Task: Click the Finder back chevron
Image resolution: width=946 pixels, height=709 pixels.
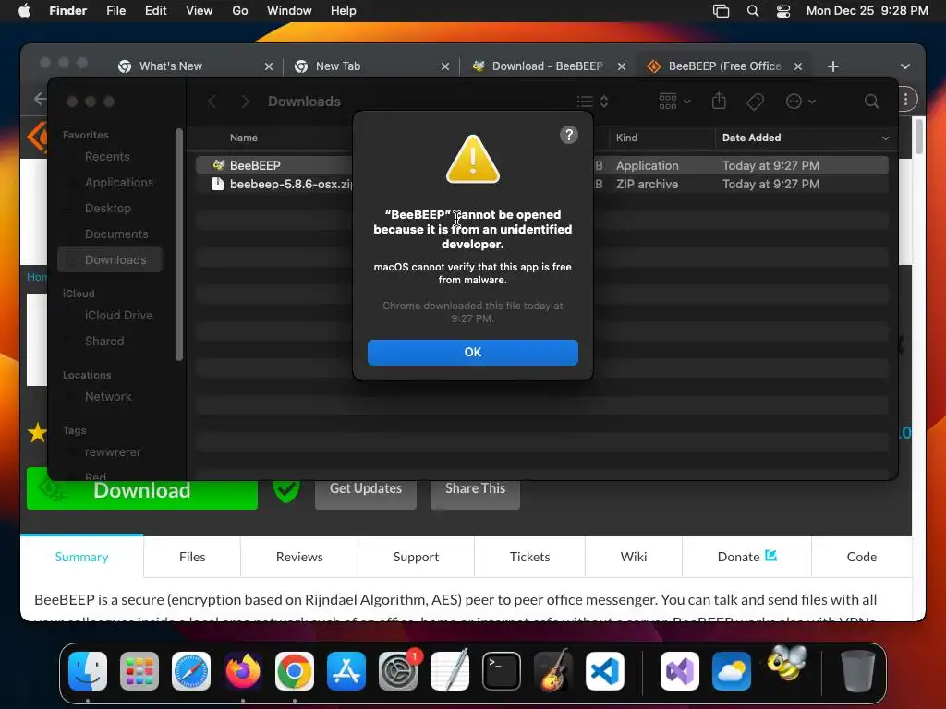Action: click(212, 102)
